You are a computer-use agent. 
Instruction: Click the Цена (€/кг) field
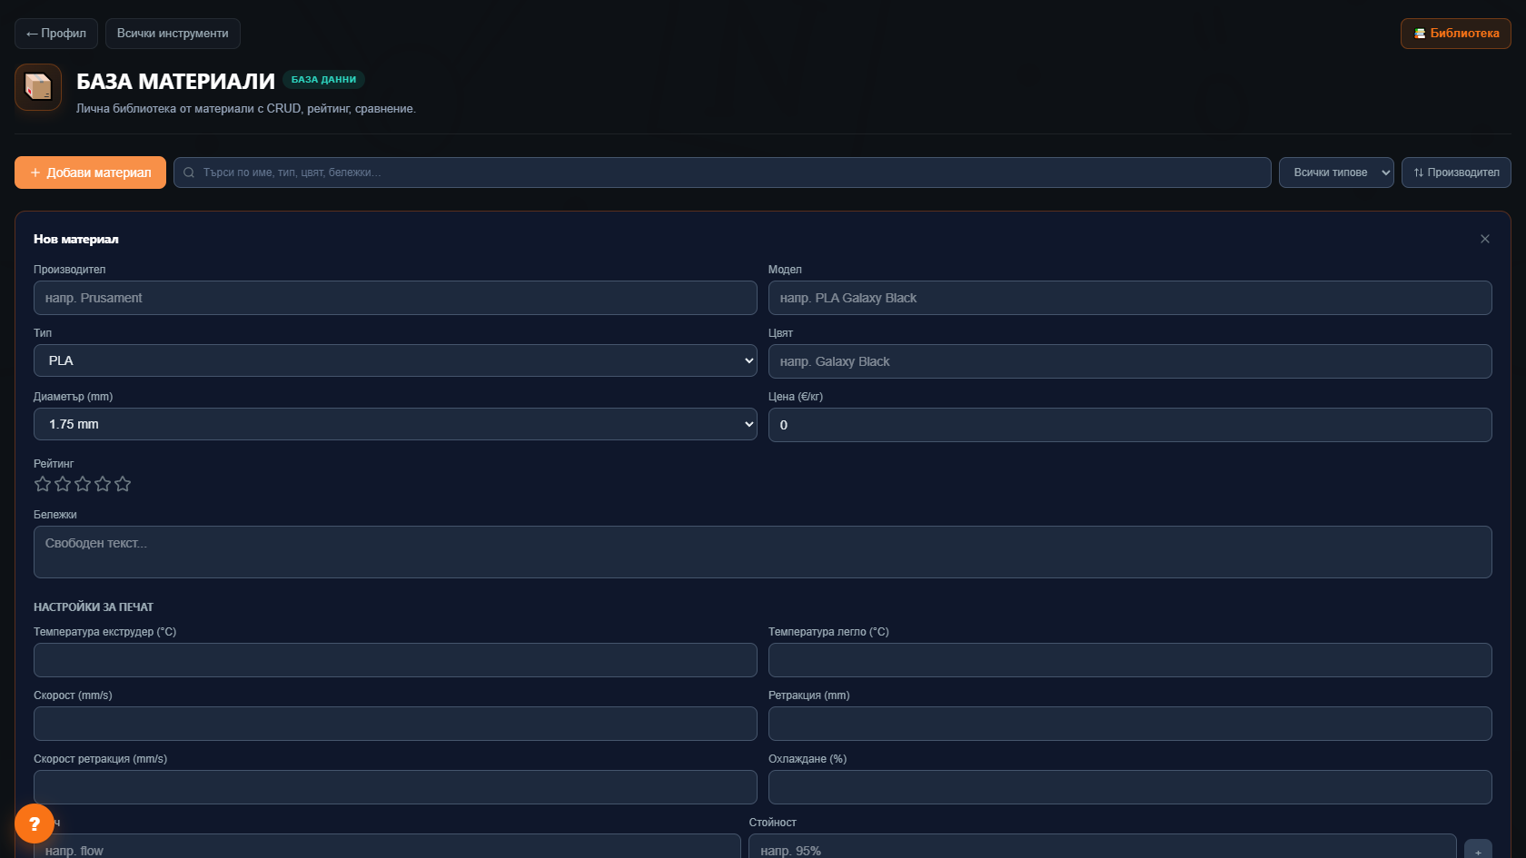tap(1130, 425)
